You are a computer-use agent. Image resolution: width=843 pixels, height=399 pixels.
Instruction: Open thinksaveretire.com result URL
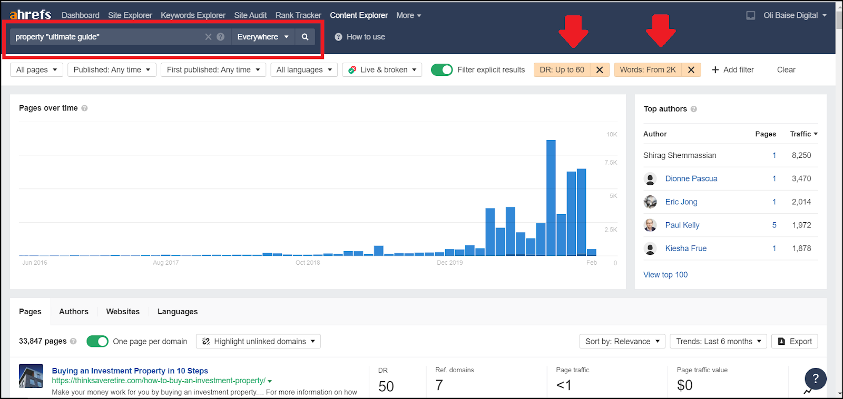click(159, 381)
